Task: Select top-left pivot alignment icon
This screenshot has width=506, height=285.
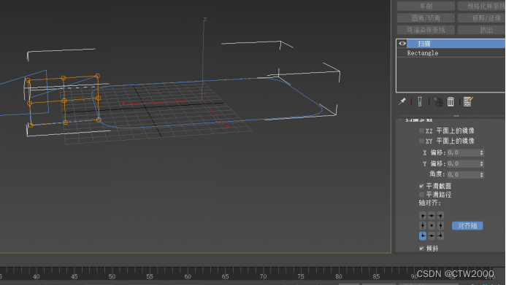Action: 423,216
